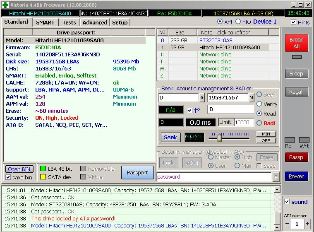Click the Firmware value F5DJC40A in passport
This screenshot has width=314, height=232.
48,47
